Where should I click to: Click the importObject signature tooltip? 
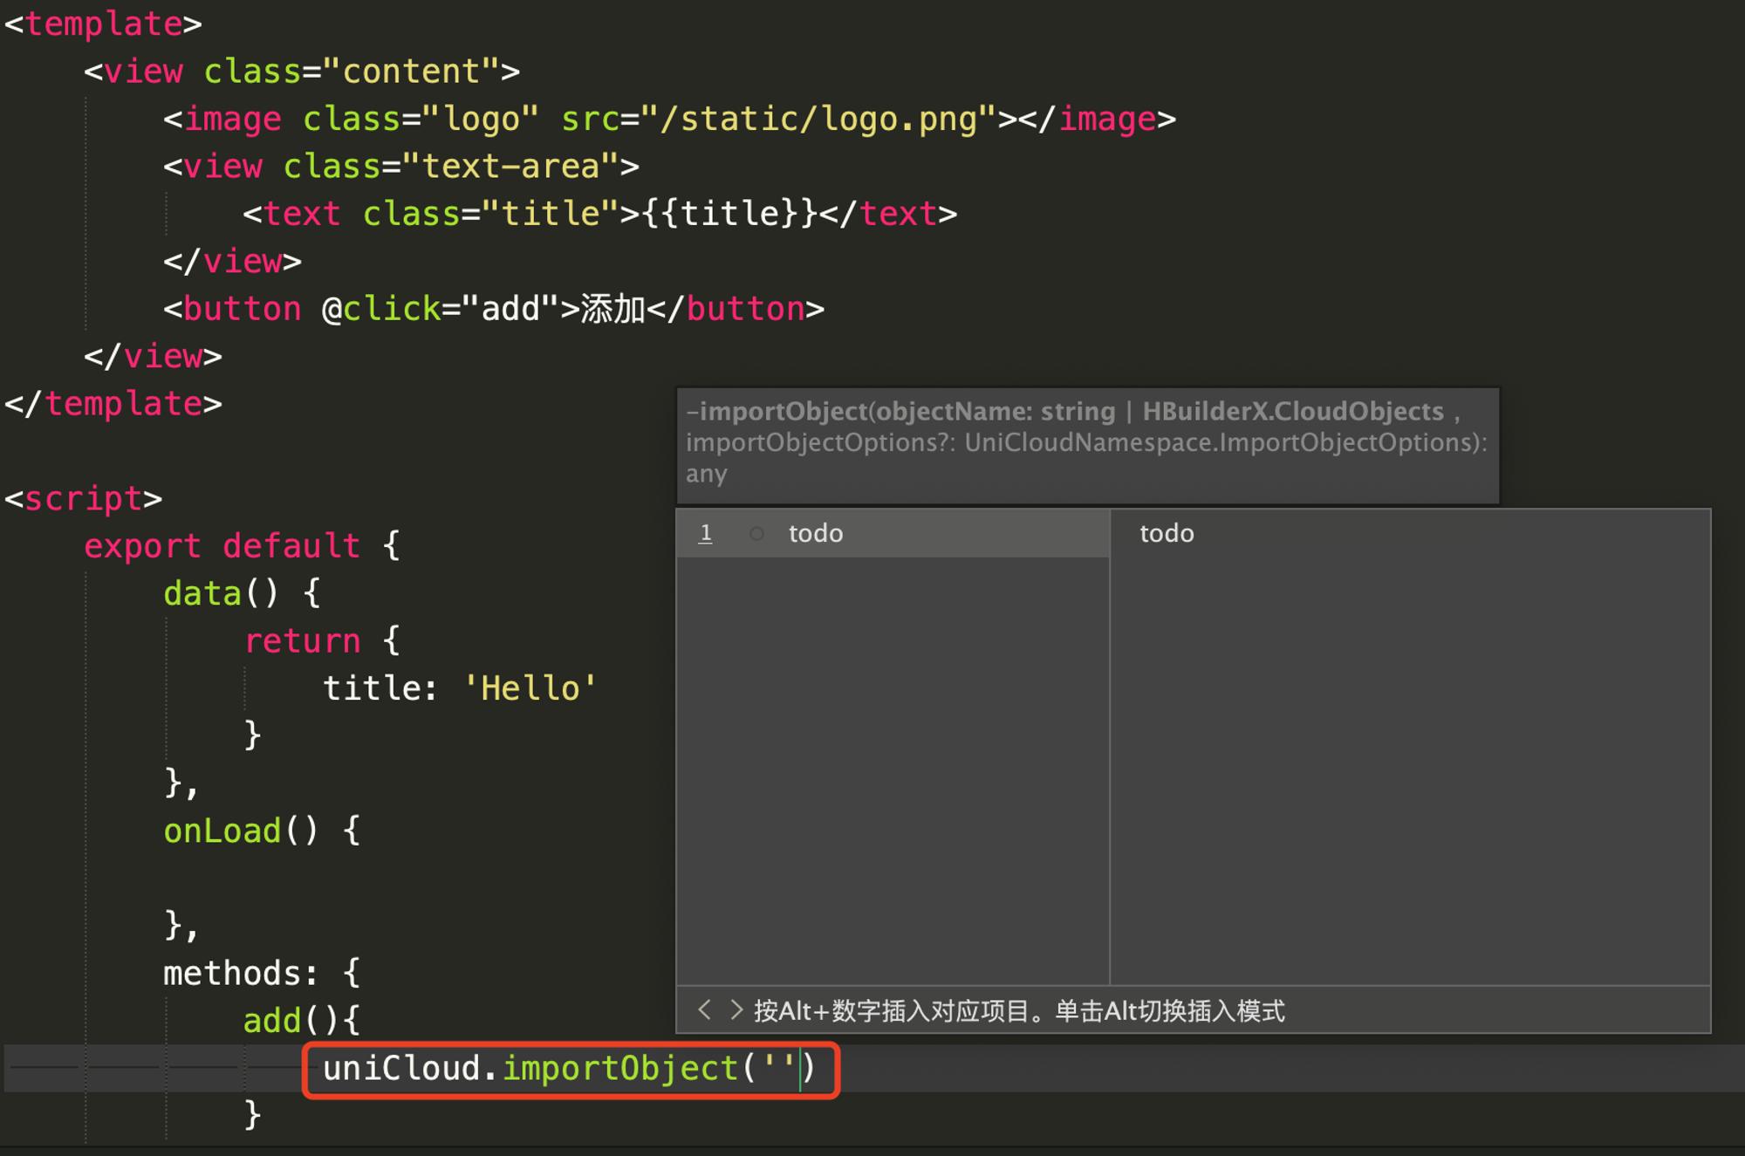coord(1087,444)
